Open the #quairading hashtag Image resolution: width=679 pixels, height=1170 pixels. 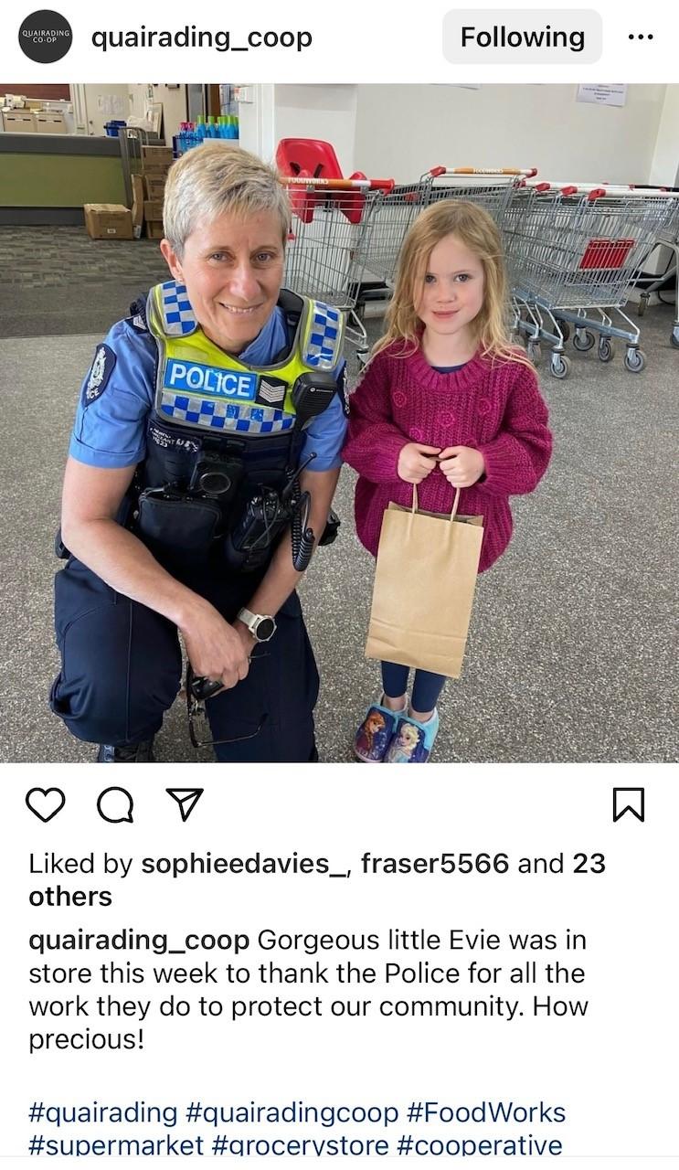[103, 1113]
